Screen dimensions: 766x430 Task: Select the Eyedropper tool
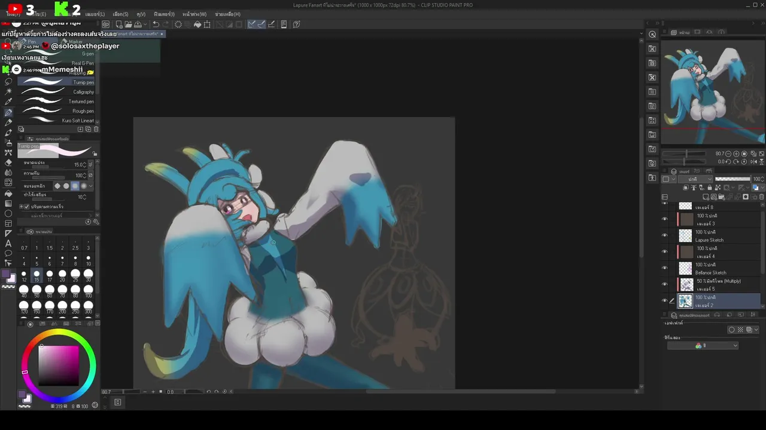pyautogui.click(x=8, y=102)
